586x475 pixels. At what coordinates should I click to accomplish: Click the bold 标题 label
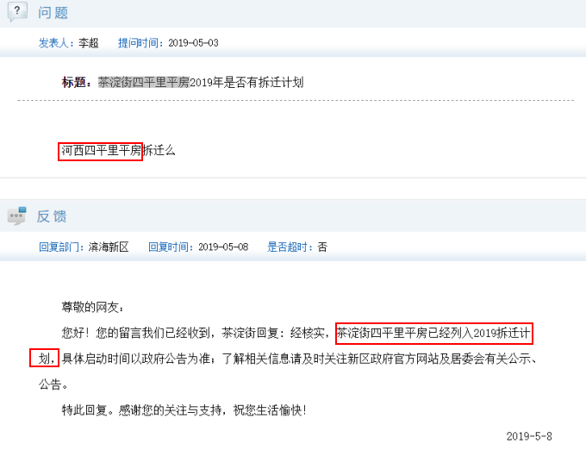77,82
